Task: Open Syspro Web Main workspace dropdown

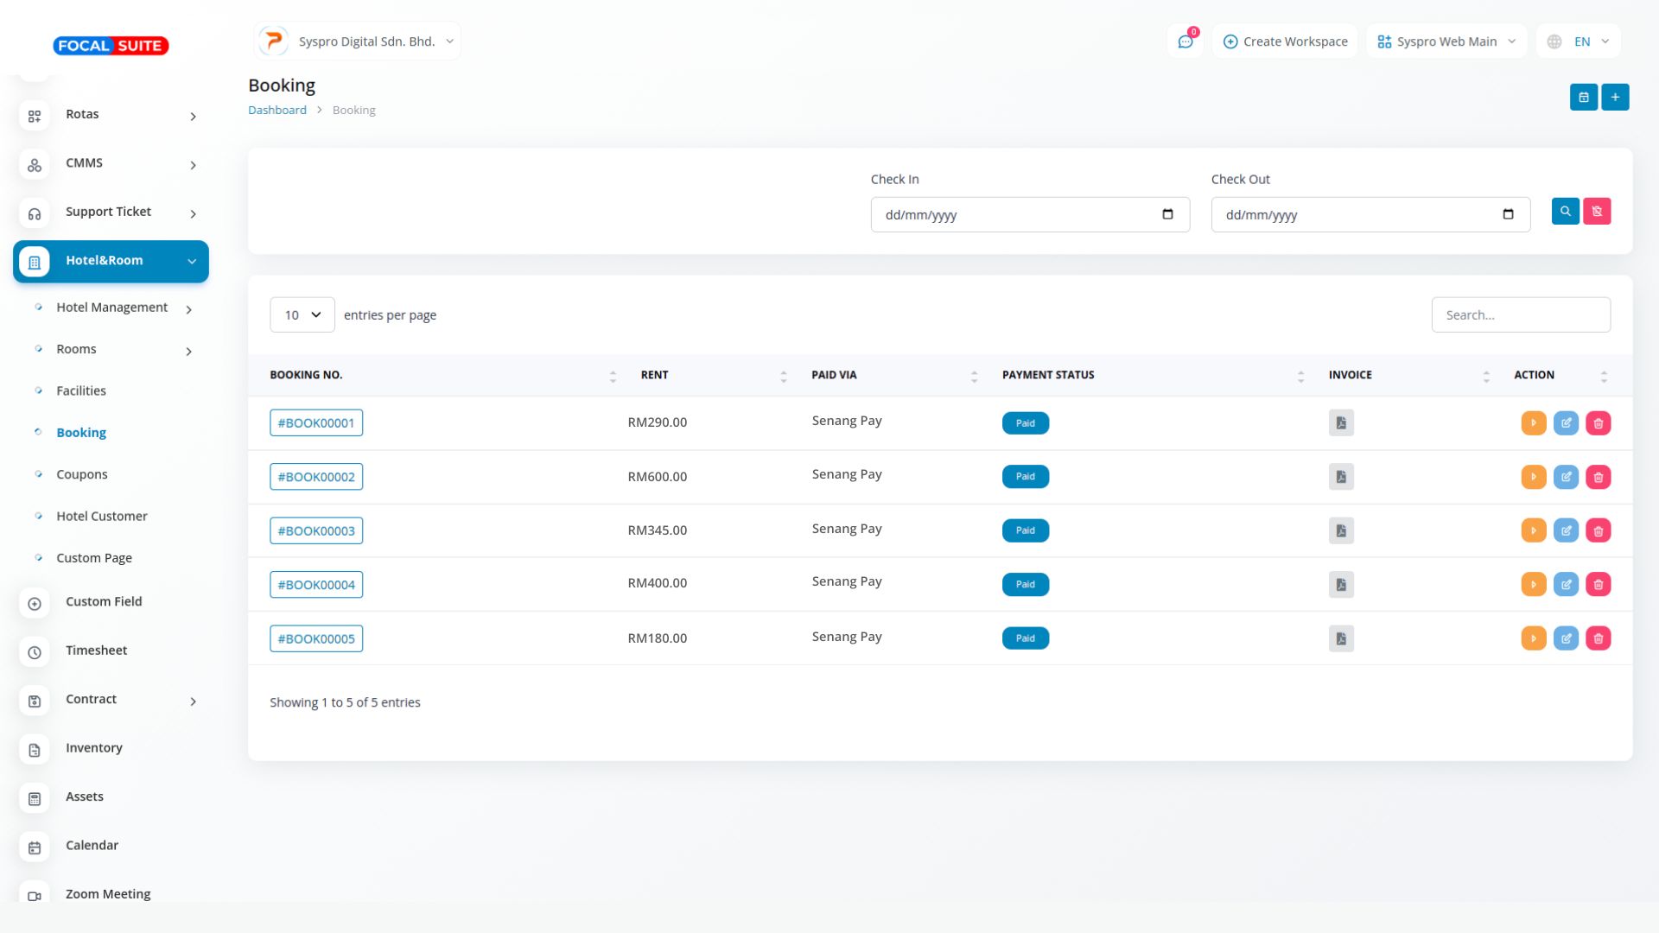Action: 1446,41
